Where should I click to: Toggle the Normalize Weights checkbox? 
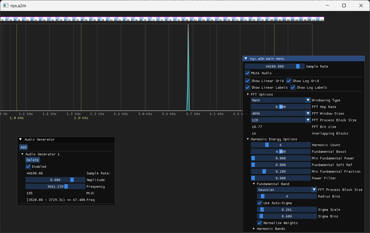259,223
